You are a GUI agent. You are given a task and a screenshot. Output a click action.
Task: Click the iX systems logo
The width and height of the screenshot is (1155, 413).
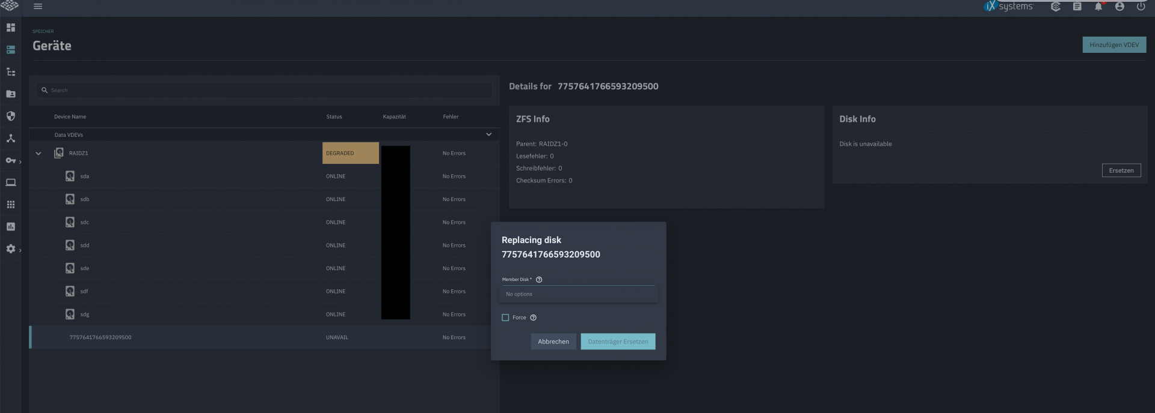coord(1008,6)
